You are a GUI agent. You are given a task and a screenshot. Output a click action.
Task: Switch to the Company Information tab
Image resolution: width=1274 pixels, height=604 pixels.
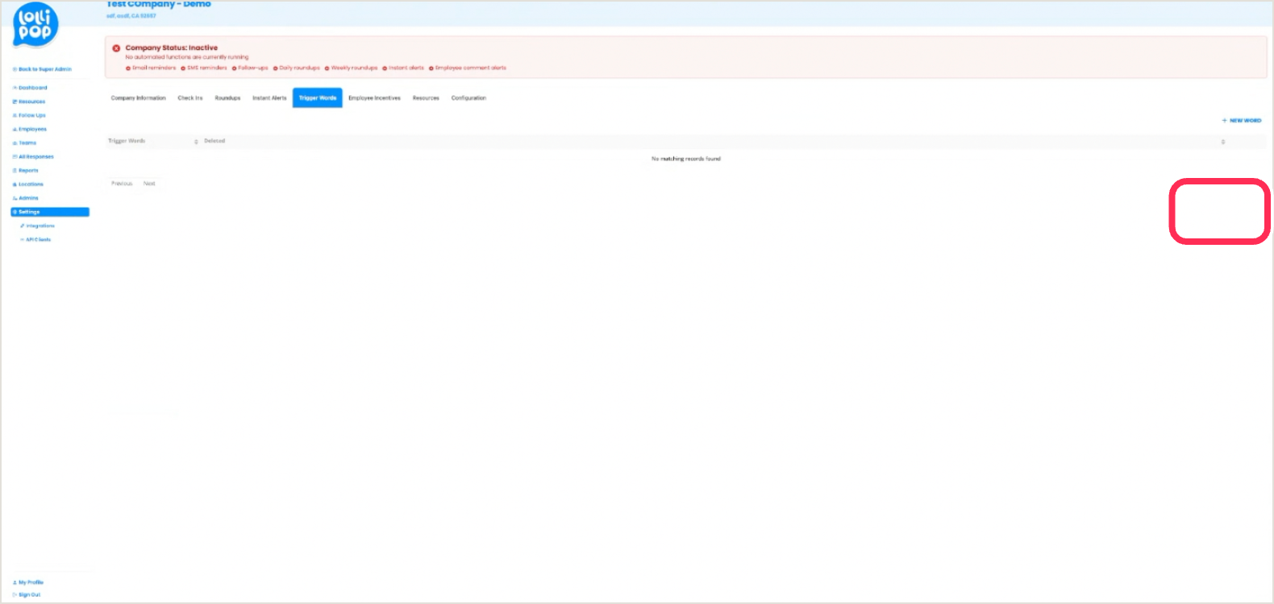(x=138, y=98)
